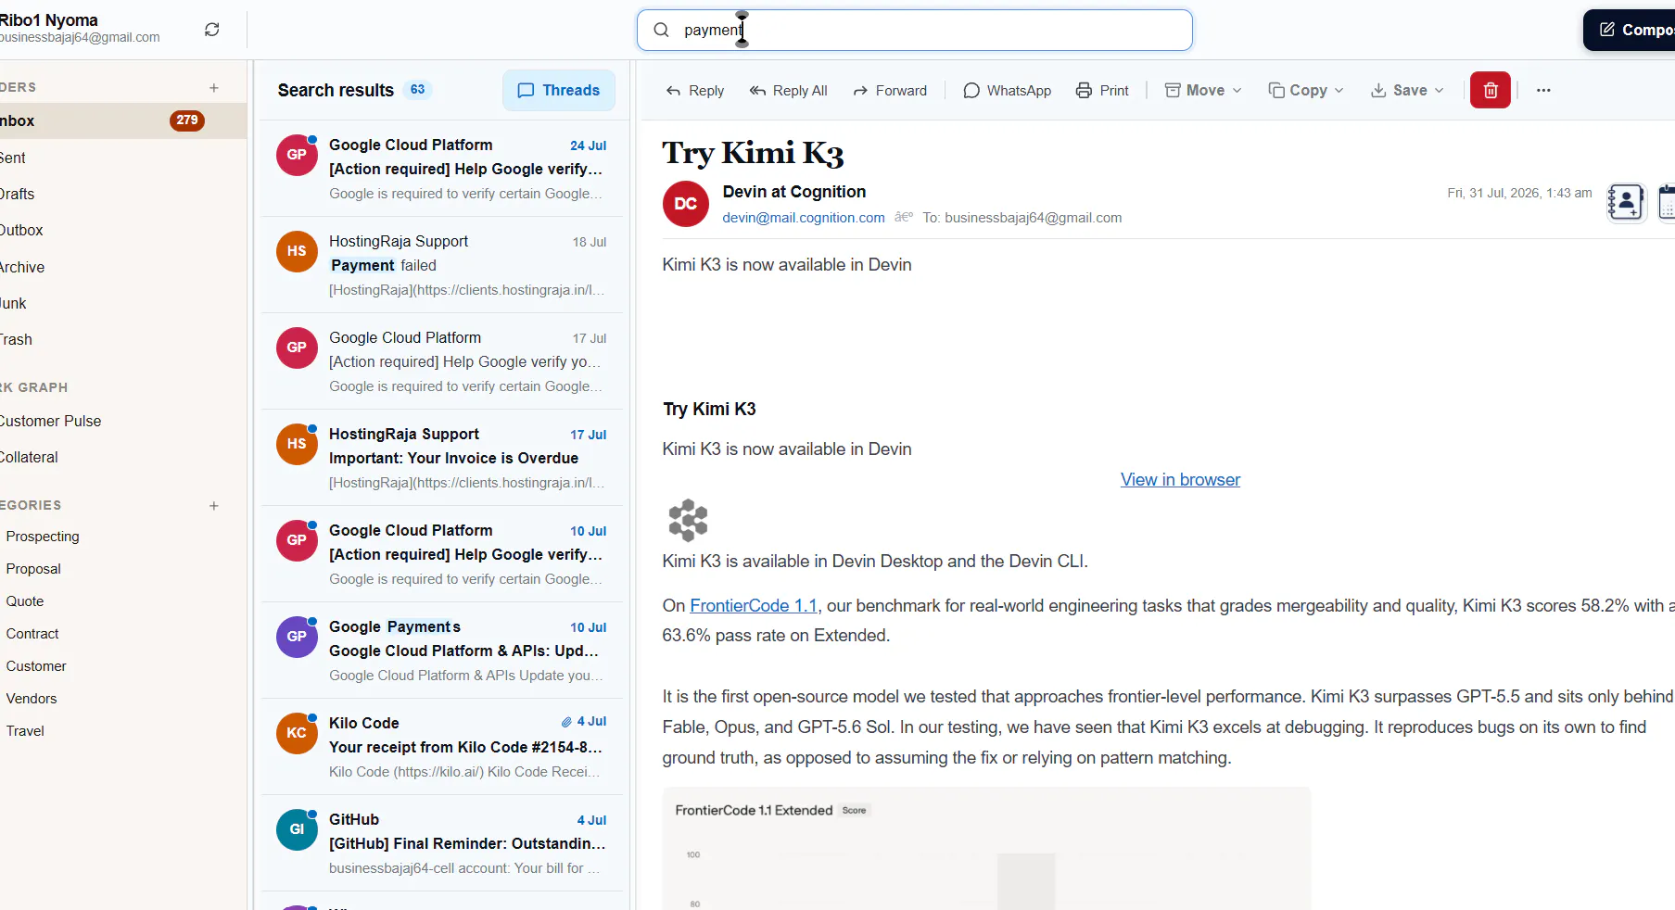1675x910 pixels.
Task: Select the Vendors category
Action: click(32, 699)
